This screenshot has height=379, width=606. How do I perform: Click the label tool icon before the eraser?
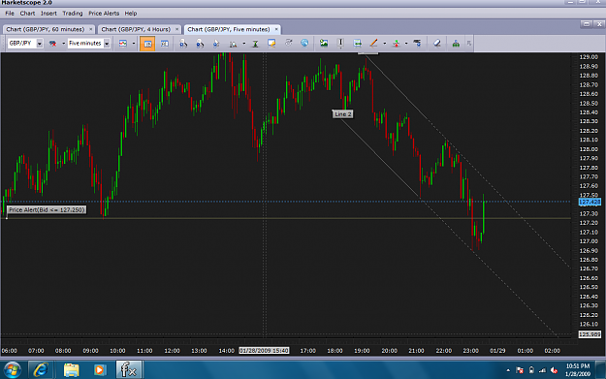pos(417,43)
